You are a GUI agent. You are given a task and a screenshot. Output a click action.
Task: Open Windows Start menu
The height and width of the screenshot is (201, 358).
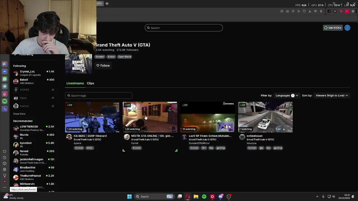129,197
